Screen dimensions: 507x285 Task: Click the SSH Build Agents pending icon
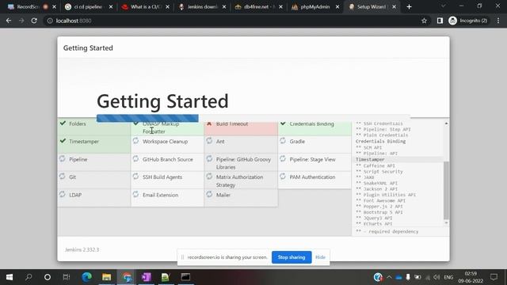(x=135, y=177)
